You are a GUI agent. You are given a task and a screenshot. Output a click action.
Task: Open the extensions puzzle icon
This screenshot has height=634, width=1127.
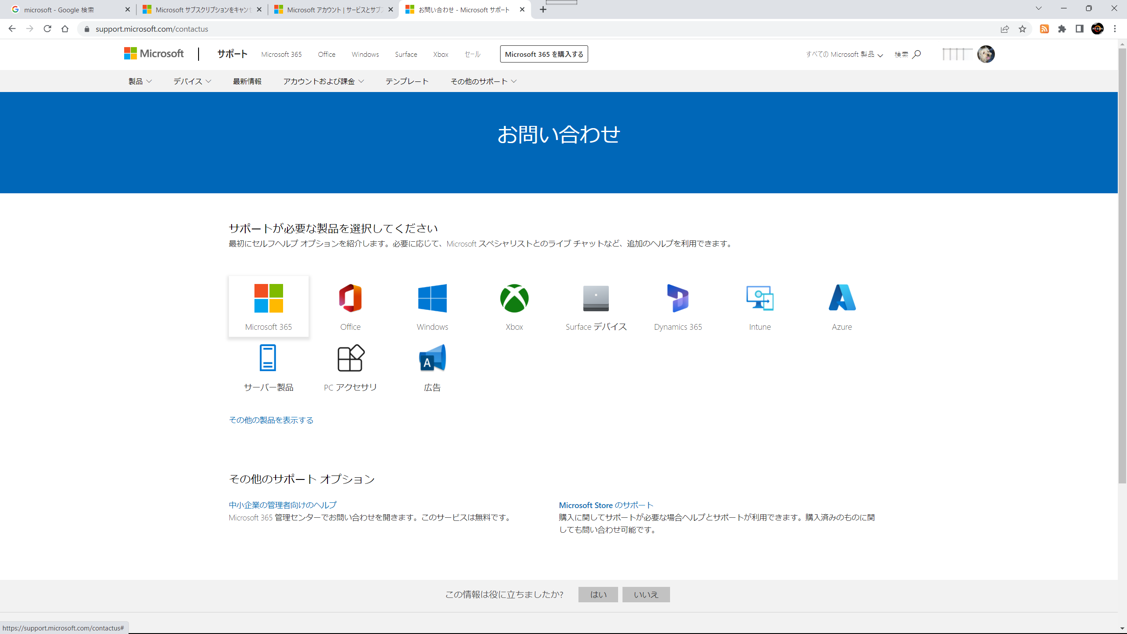(1062, 29)
